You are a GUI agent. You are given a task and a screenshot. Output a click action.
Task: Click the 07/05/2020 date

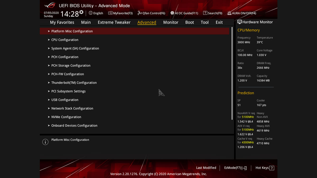tap(51, 13)
